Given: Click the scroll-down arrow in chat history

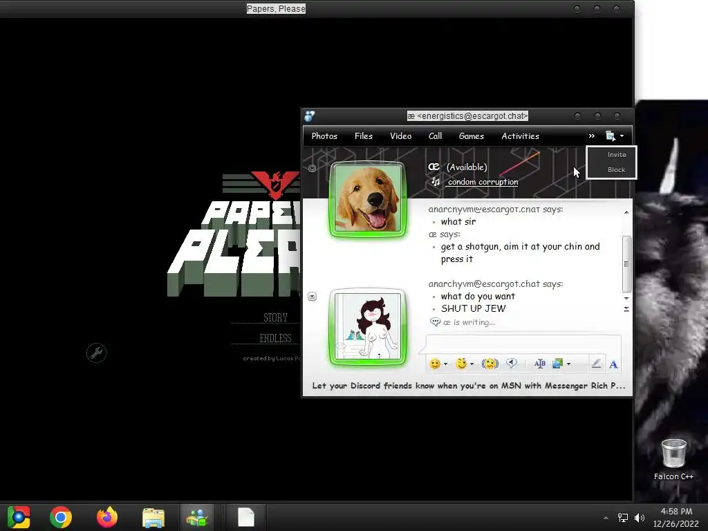Looking at the screenshot, I should click(626, 298).
